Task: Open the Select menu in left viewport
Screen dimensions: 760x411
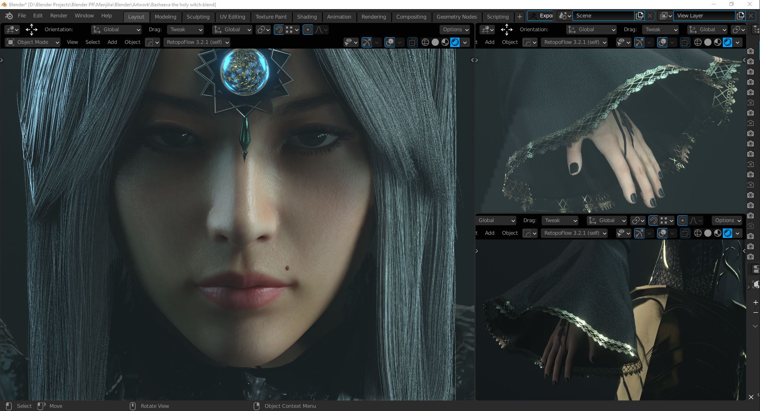Action: coord(93,42)
